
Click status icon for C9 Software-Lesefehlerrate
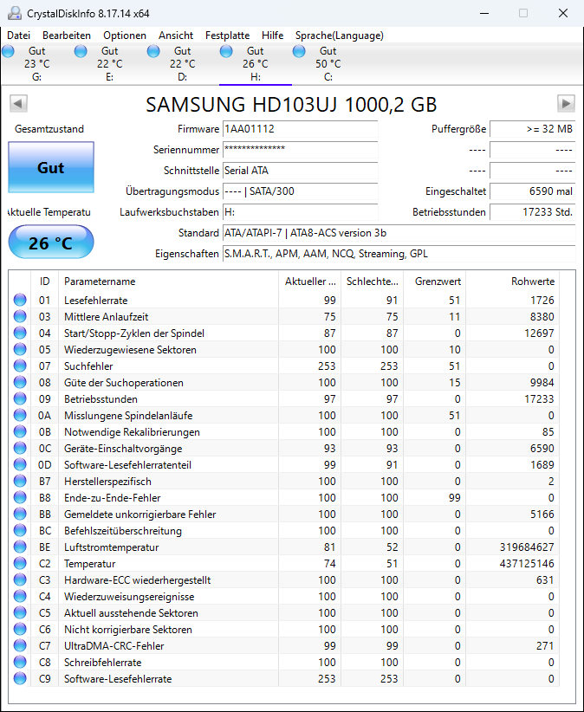click(x=20, y=679)
